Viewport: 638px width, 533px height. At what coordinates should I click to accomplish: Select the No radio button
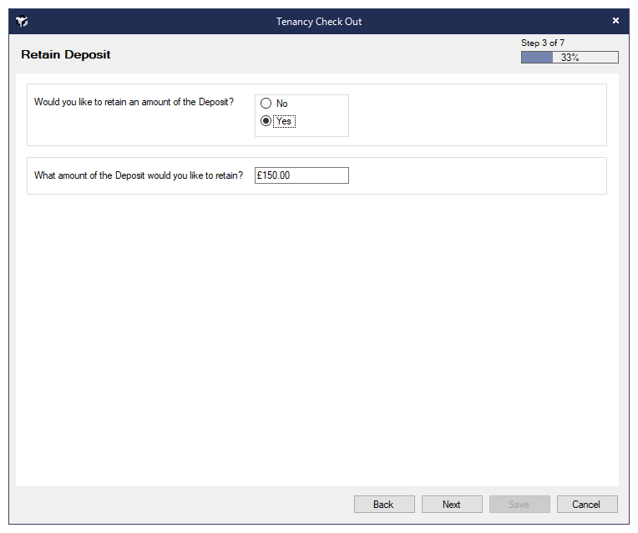click(x=266, y=104)
